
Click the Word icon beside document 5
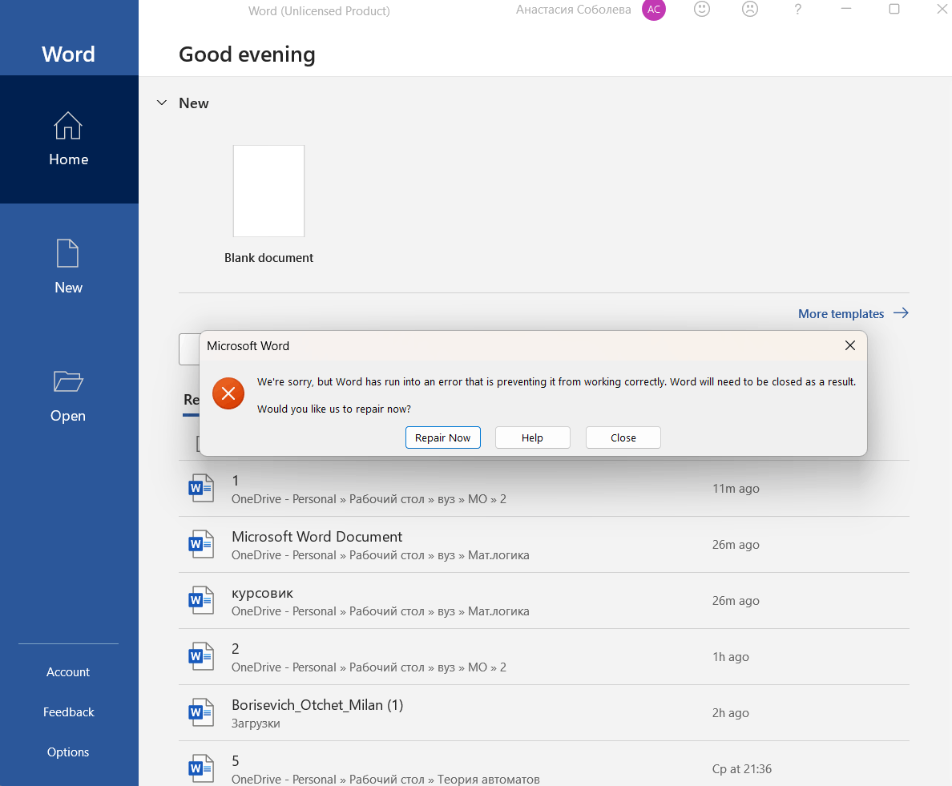[201, 768]
